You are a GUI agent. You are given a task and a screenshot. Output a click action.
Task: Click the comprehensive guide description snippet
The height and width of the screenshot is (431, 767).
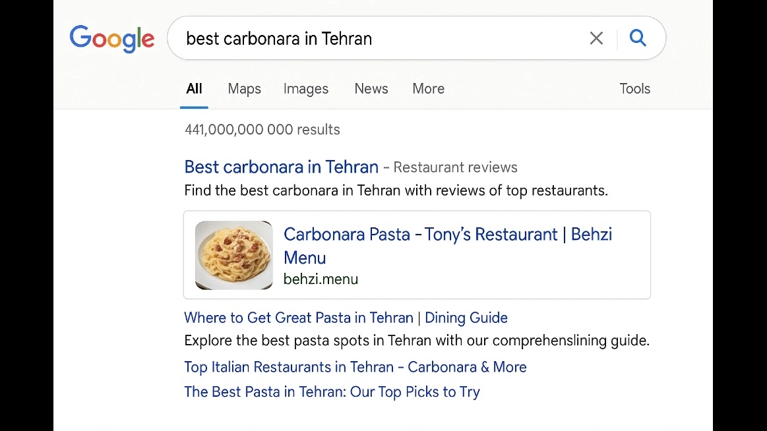(x=417, y=341)
